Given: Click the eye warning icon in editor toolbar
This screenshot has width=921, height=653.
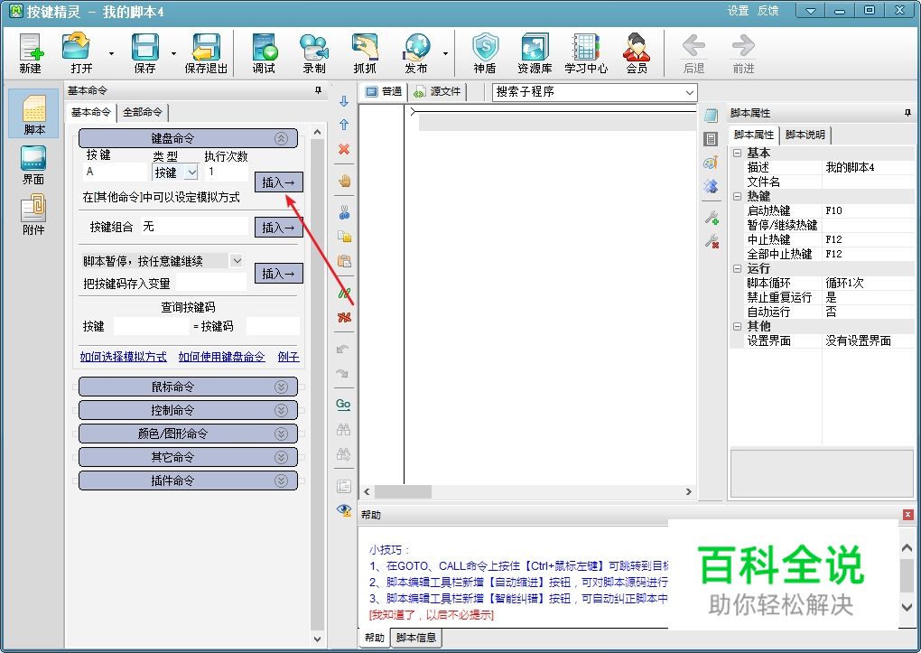Looking at the screenshot, I should click(344, 509).
